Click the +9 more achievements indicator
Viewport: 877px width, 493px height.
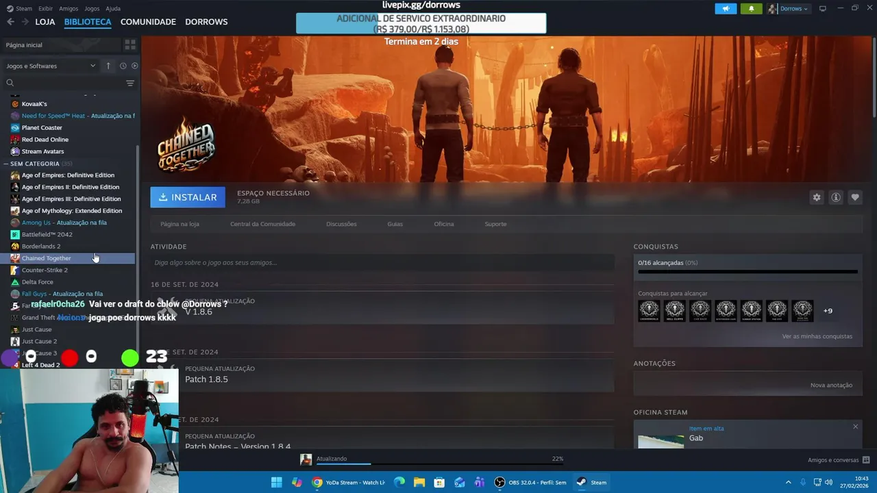coord(828,311)
